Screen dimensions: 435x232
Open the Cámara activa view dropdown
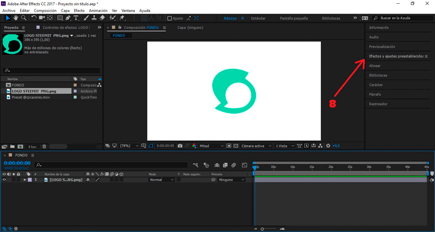(x=254, y=146)
